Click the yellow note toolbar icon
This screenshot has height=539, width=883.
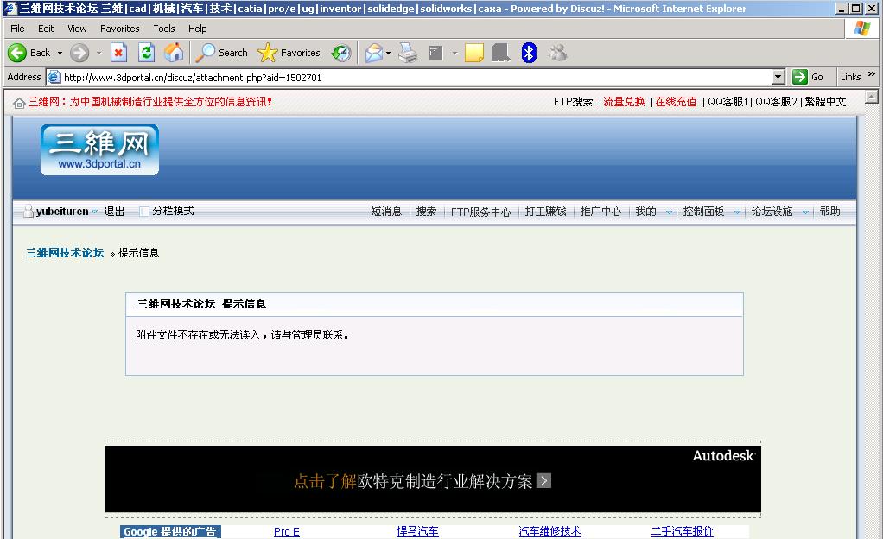(474, 53)
